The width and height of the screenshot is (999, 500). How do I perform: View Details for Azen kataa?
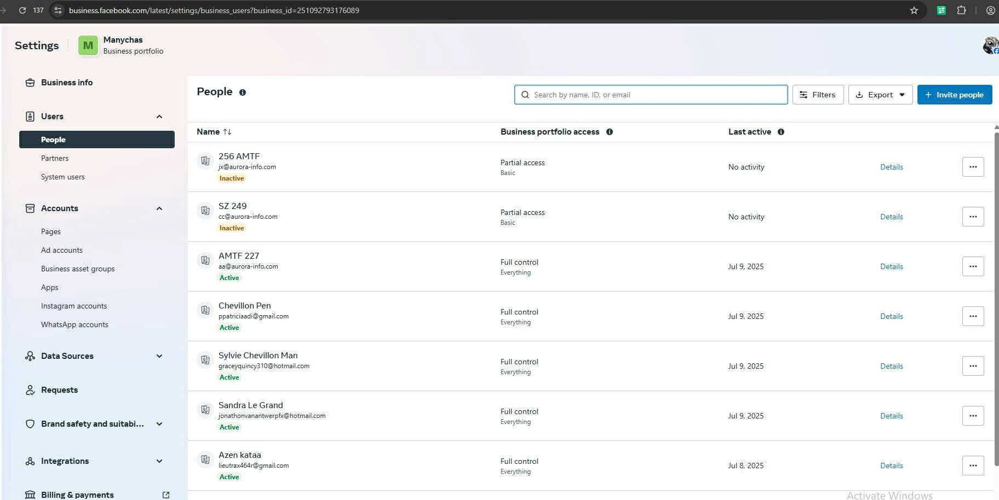coord(892,466)
